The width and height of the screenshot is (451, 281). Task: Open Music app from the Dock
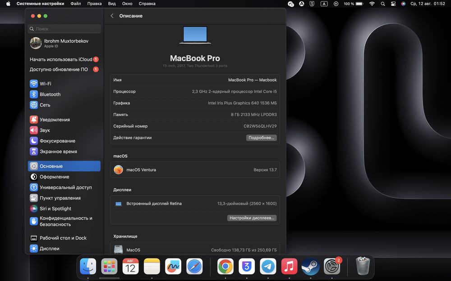point(290,266)
